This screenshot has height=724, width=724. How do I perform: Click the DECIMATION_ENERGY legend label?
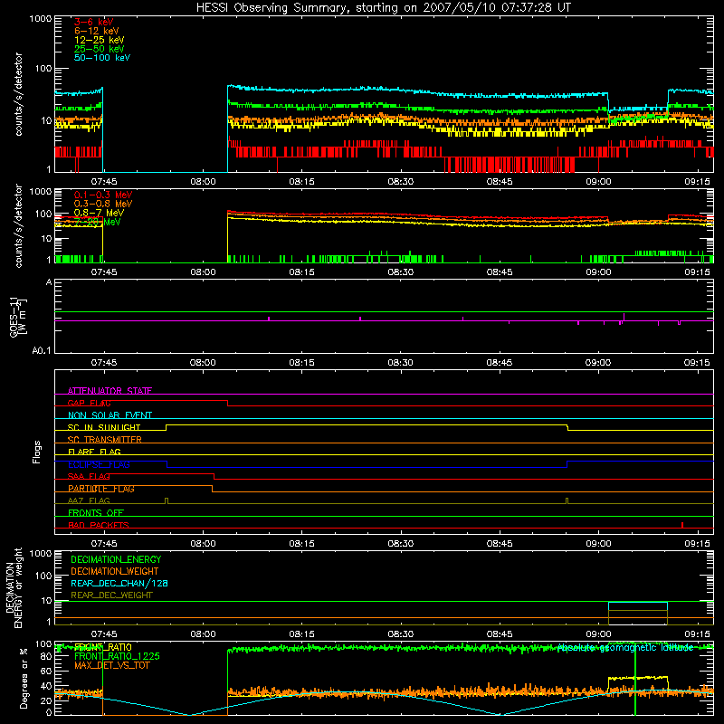pos(116,559)
